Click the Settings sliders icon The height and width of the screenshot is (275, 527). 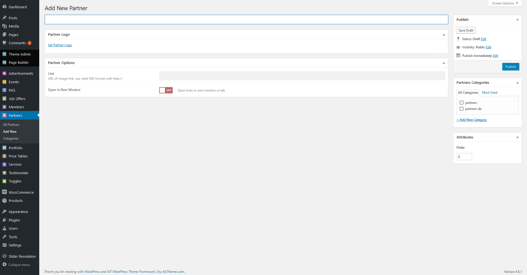pos(4,245)
